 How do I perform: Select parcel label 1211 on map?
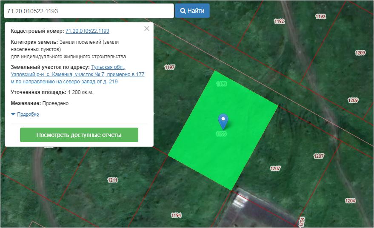[x=112, y=180]
